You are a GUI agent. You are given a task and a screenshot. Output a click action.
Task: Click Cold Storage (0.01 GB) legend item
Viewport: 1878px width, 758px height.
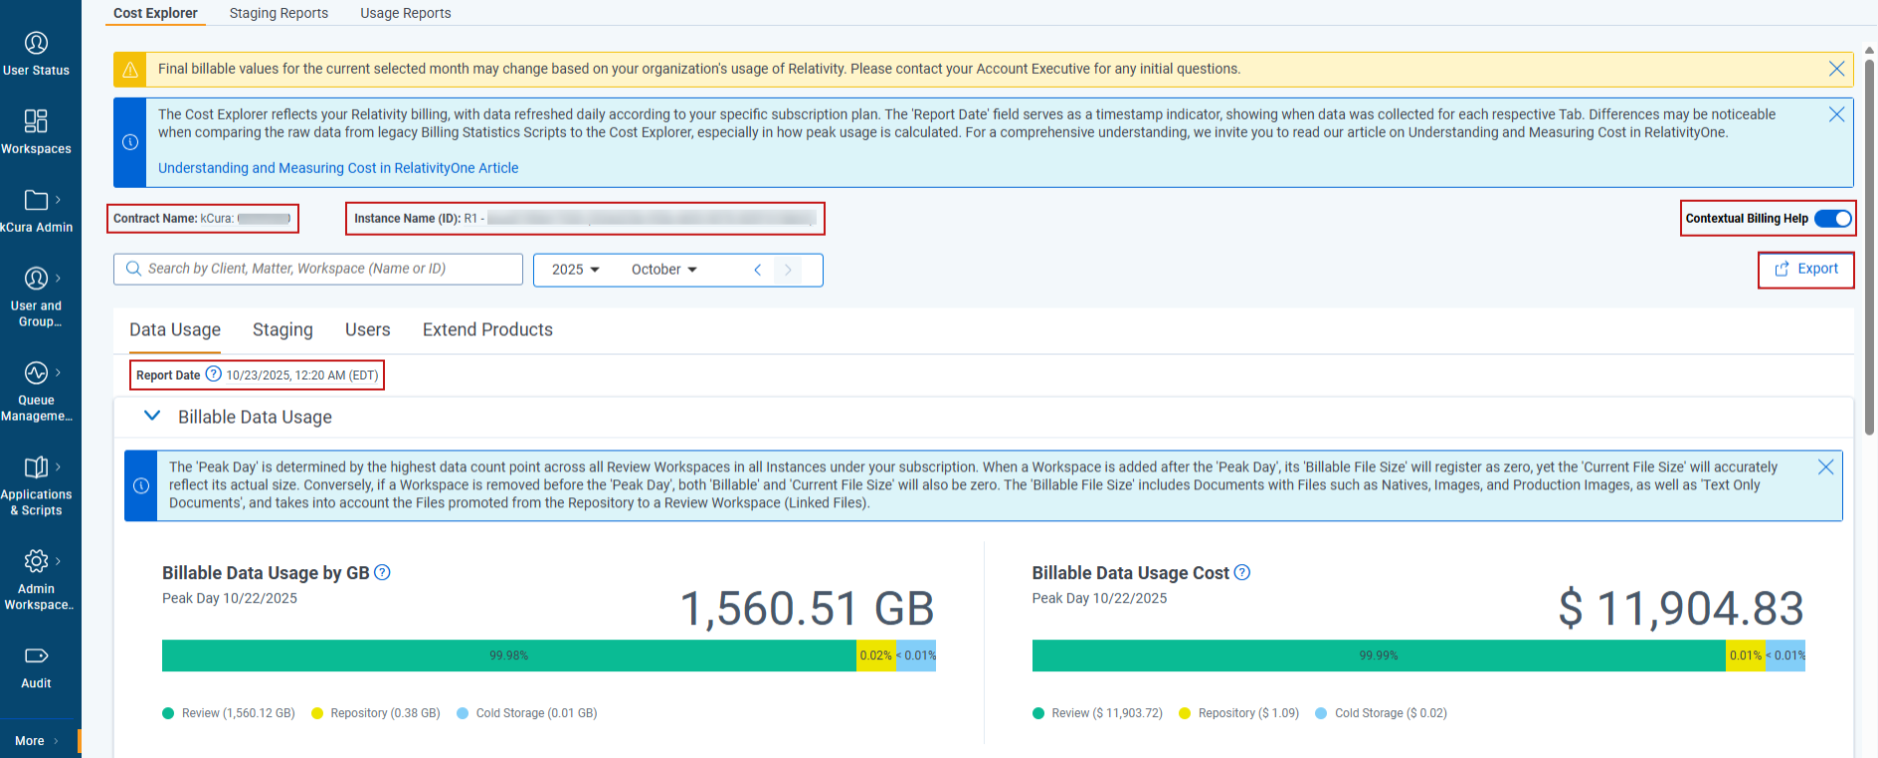527,713
